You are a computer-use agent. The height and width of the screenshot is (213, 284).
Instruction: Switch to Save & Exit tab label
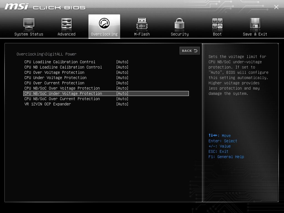255,34
